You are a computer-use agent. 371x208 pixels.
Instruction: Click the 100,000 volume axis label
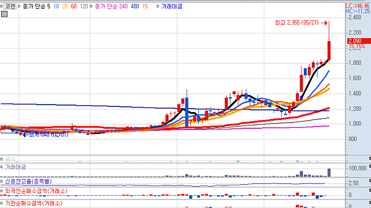coord(358,168)
